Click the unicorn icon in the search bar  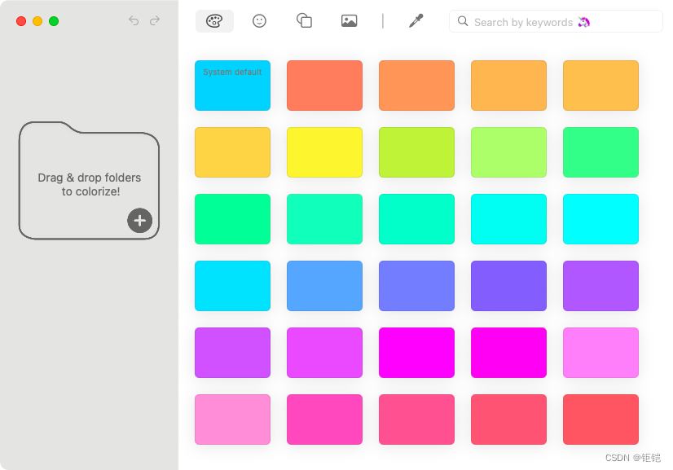click(583, 21)
